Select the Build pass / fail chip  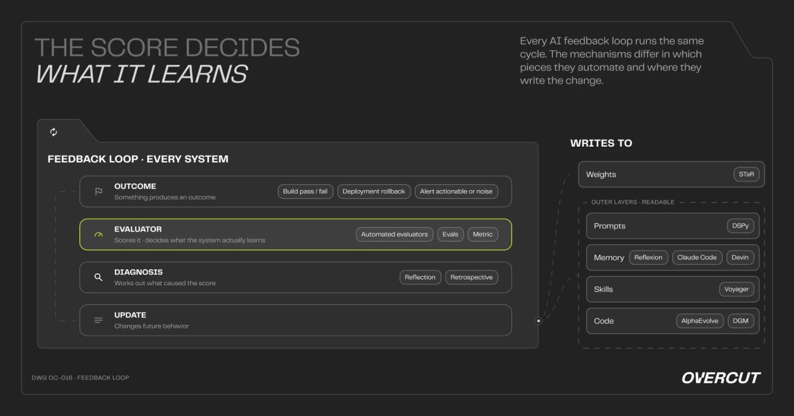click(x=305, y=191)
